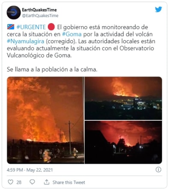
Task: Open the tweet info circle icon
Action: coord(158,170)
